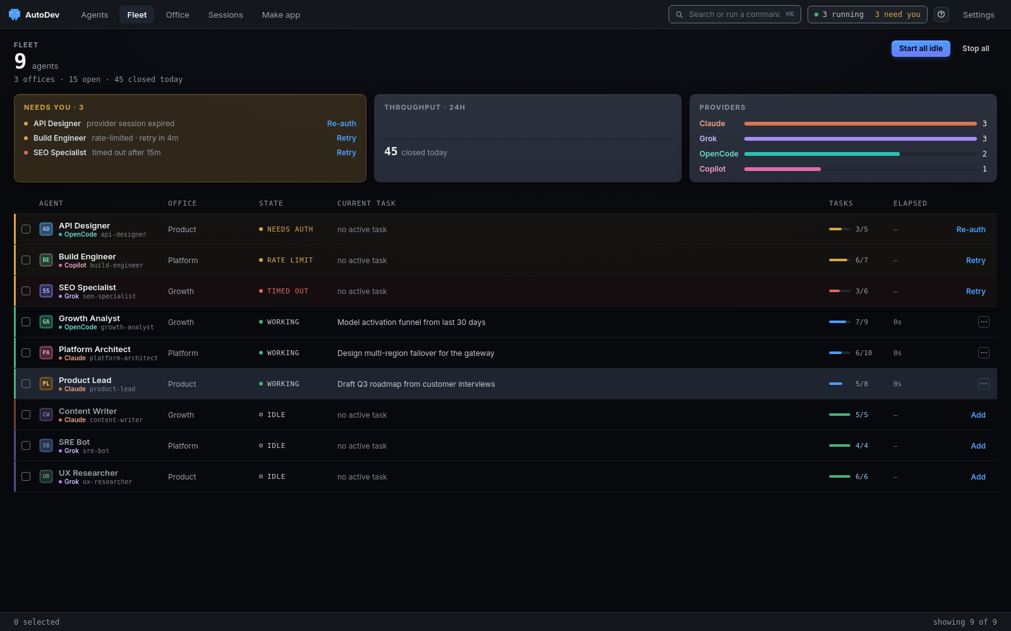Click the SS avatar for SEO Specialist
Viewport: 1011px width, 631px height.
(x=46, y=291)
